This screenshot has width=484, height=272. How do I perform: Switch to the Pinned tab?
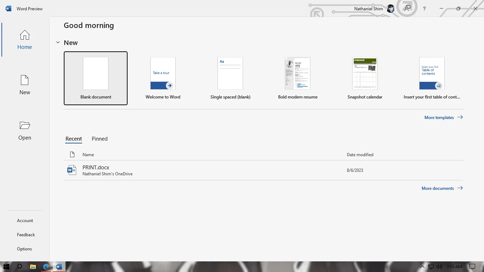pos(100,139)
